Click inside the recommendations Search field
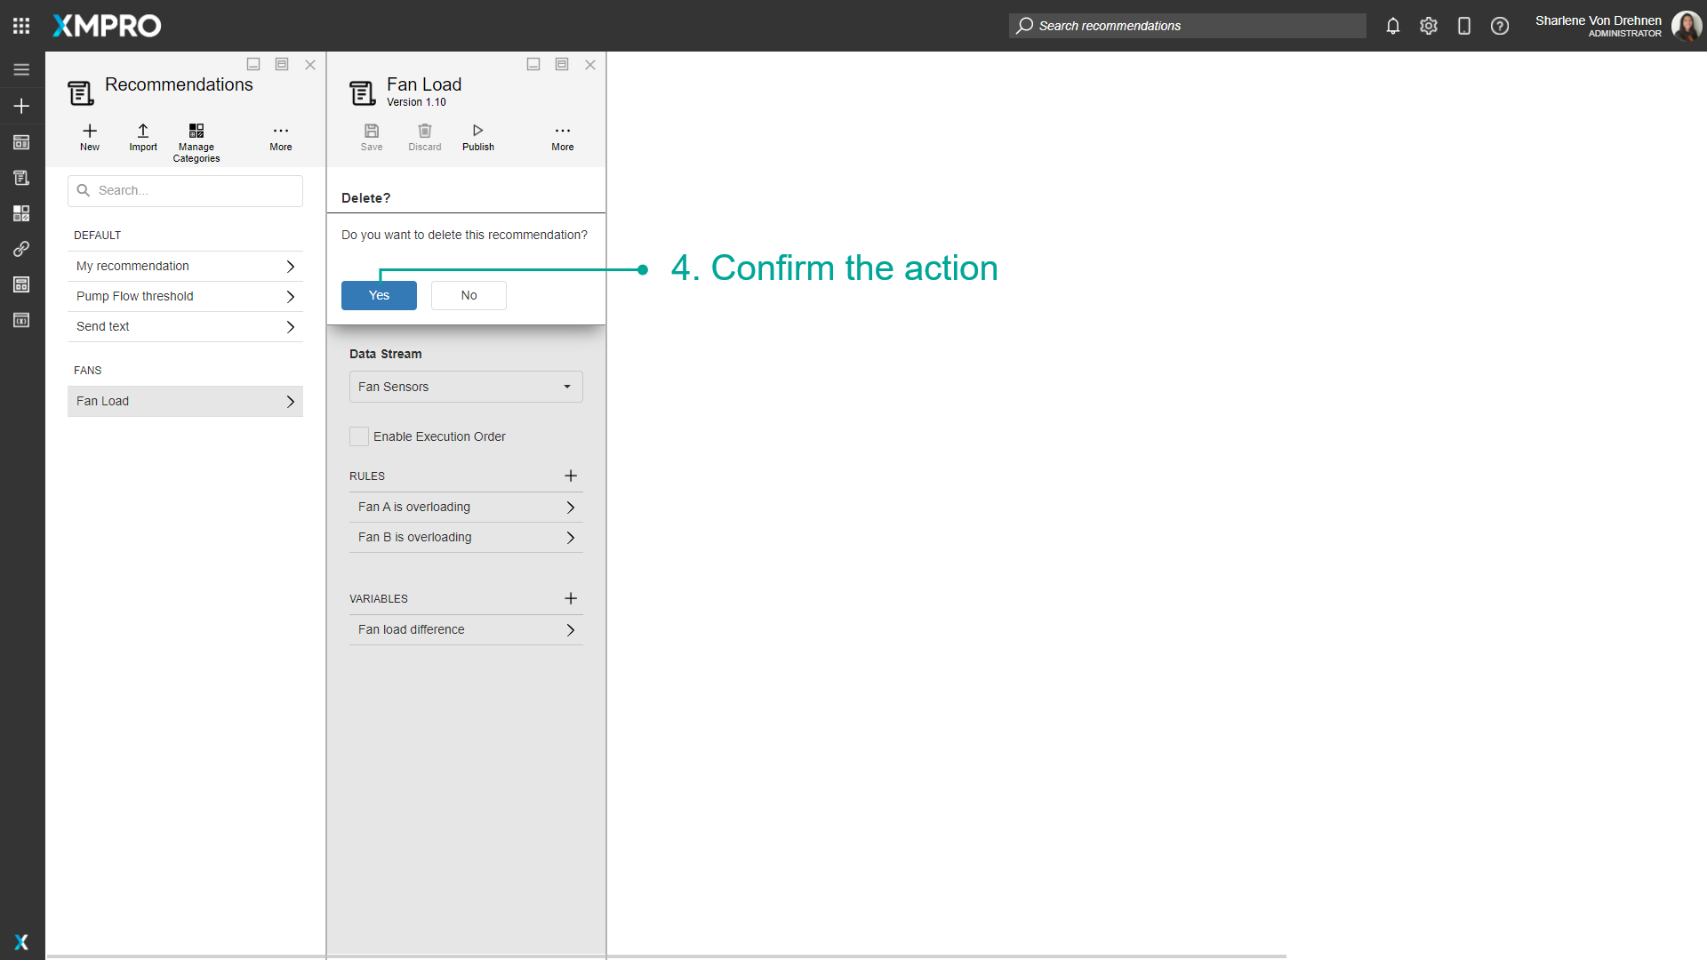 (x=185, y=190)
